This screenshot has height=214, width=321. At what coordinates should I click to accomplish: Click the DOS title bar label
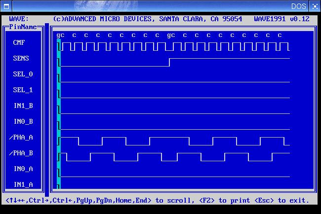(x=298, y=6)
